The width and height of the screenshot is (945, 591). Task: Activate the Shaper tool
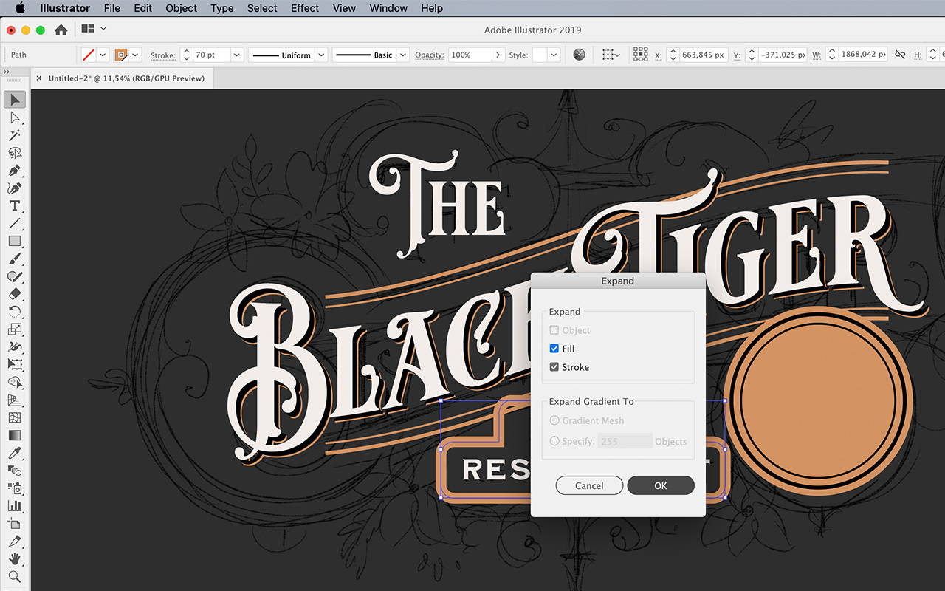(15, 276)
